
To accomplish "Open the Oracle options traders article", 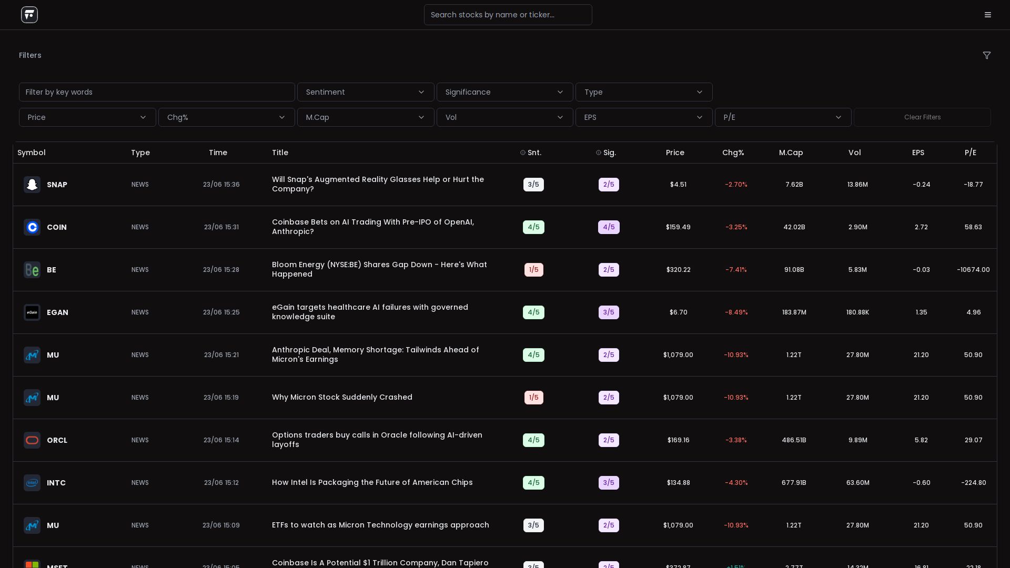I will coord(377,440).
